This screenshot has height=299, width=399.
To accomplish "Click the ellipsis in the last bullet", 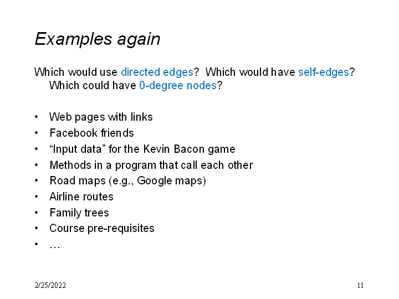I will [55, 244].
